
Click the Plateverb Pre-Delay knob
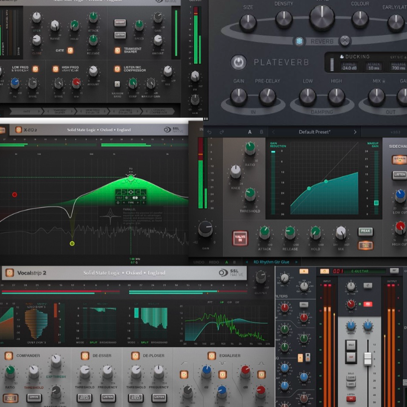point(268,96)
